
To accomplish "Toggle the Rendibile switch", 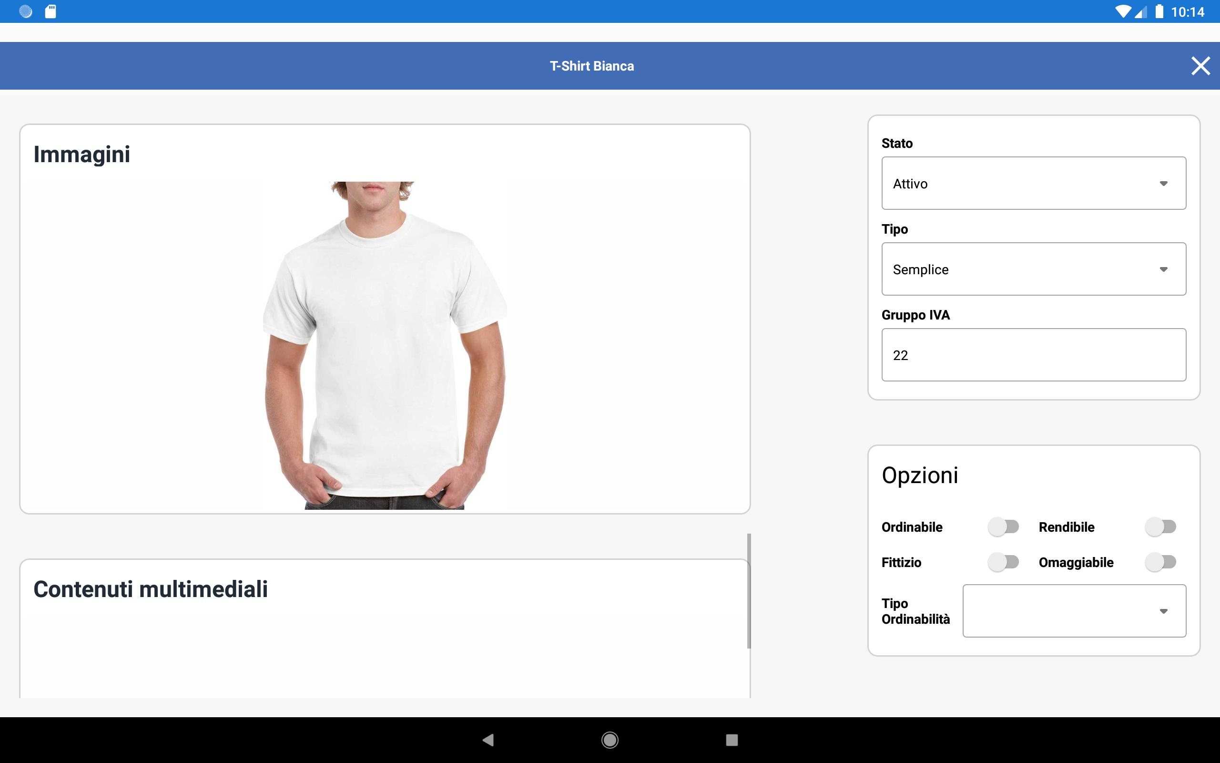I will click(x=1160, y=527).
